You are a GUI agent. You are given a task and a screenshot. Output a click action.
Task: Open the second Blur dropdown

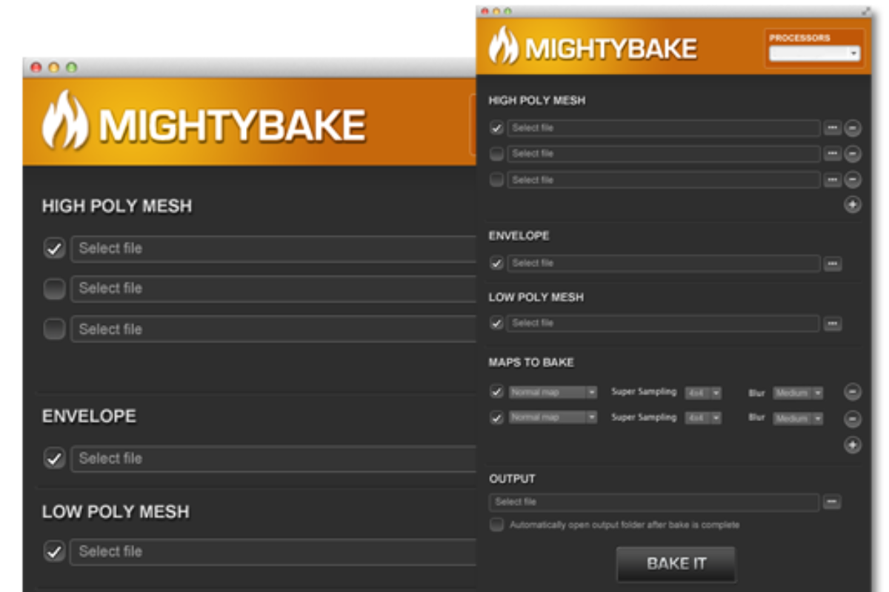tap(798, 418)
